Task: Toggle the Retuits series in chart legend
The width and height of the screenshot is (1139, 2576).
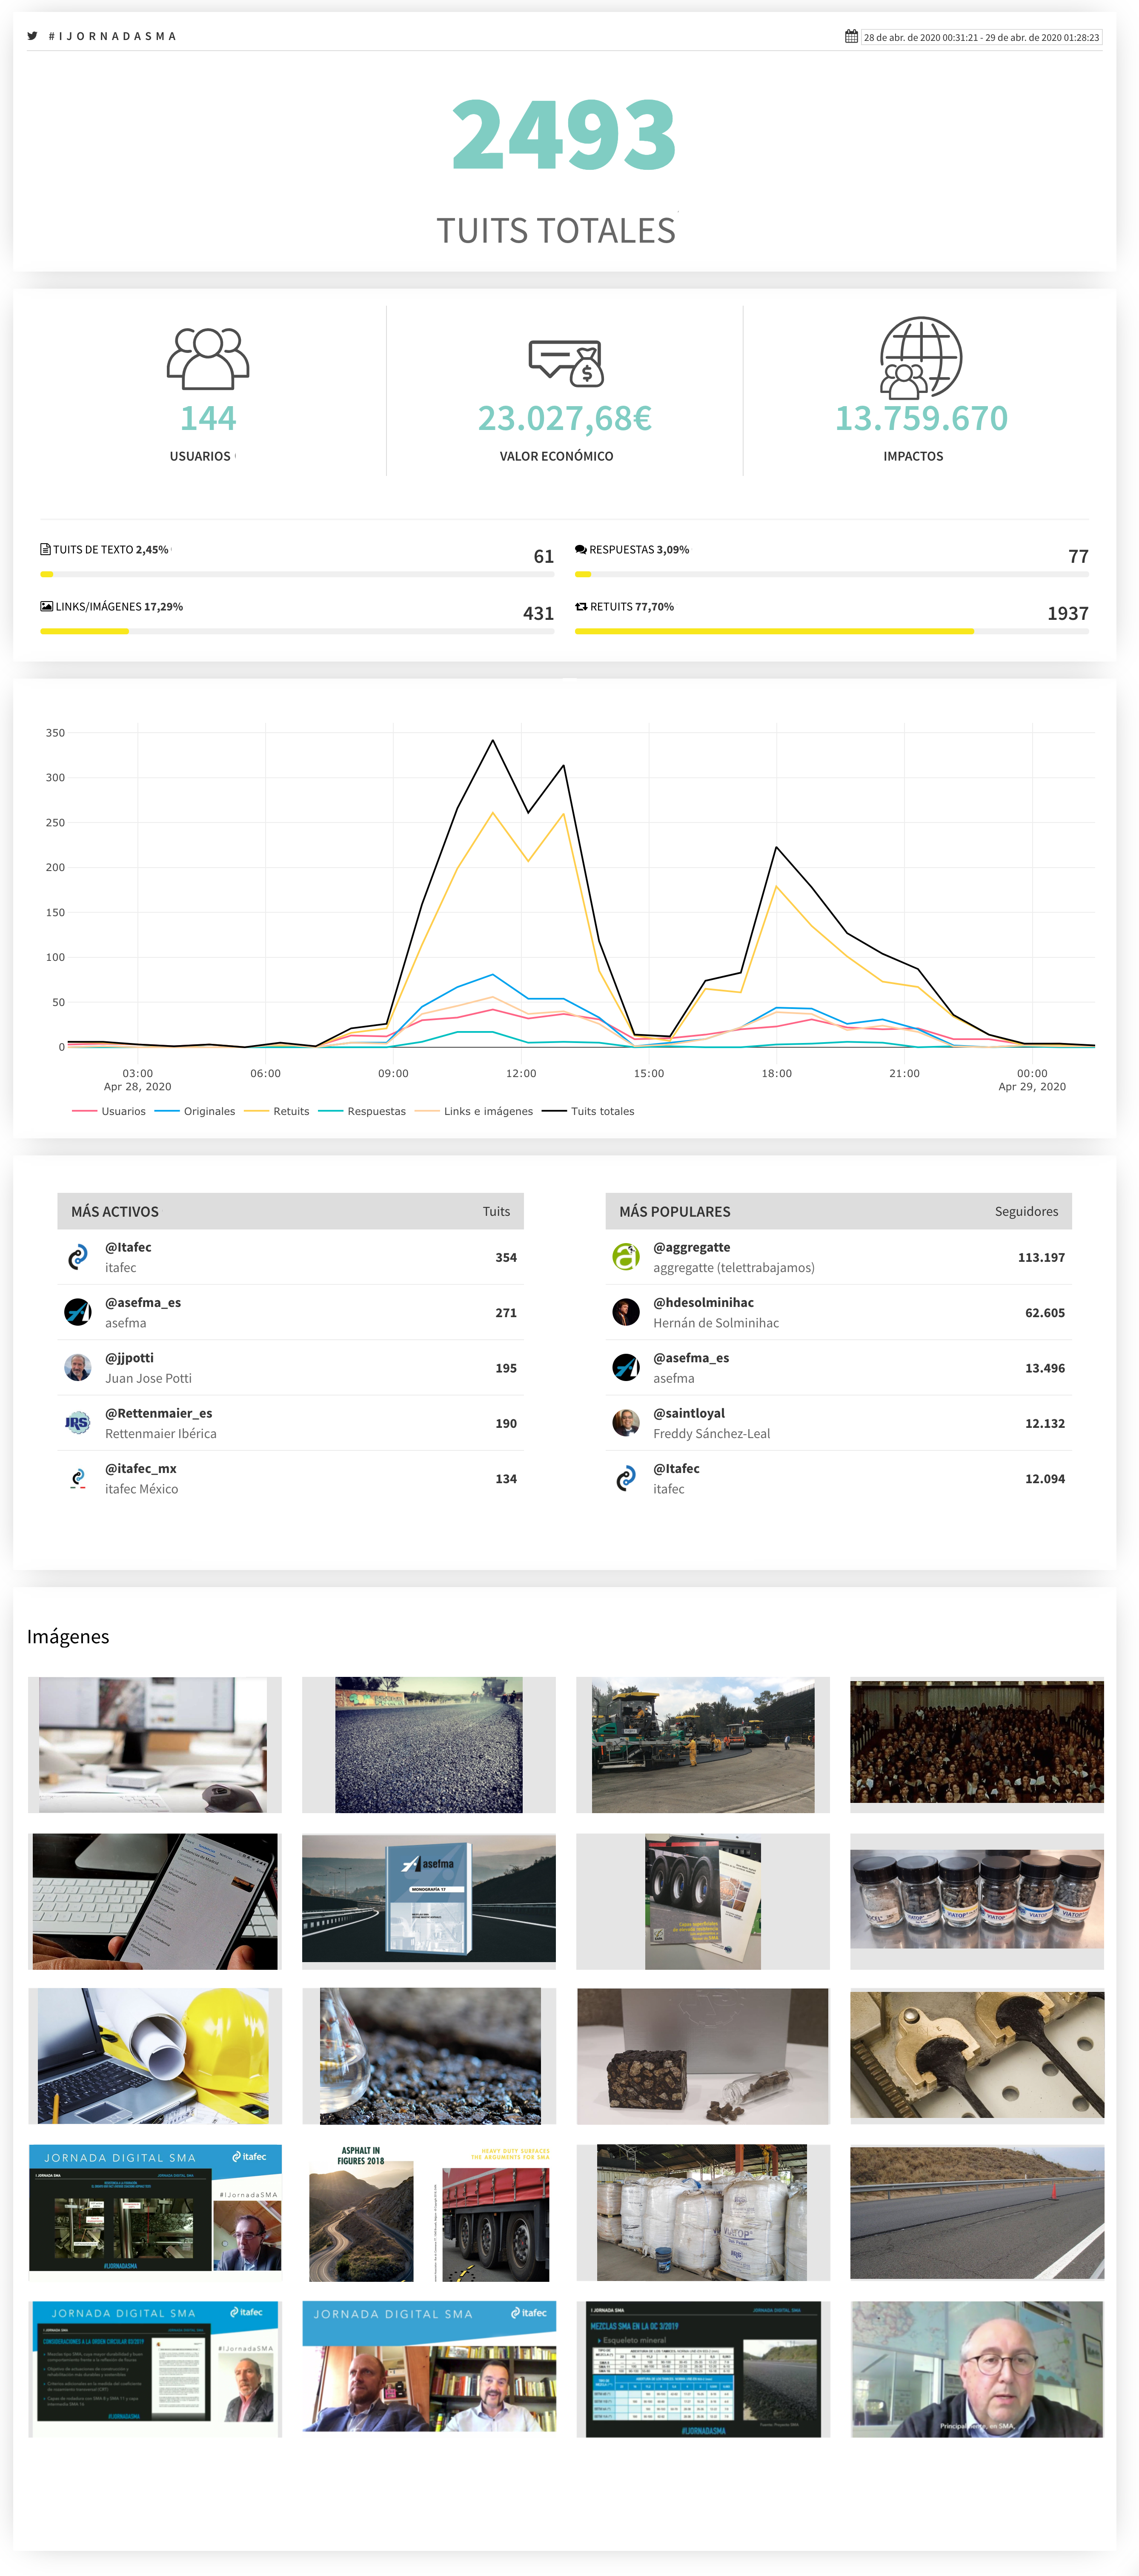Action: pos(277,1111)
